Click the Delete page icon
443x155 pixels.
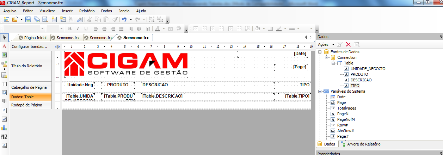click(71, 19)
